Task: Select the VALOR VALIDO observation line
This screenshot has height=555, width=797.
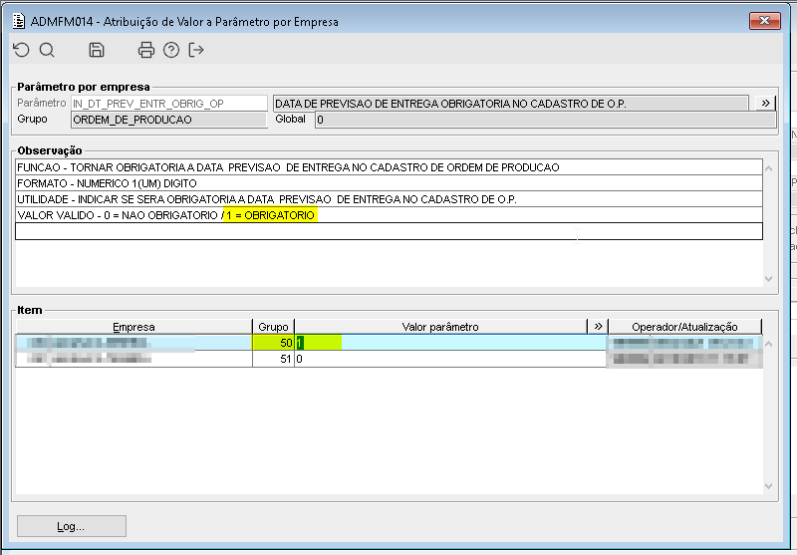Action: coord(389,215)
